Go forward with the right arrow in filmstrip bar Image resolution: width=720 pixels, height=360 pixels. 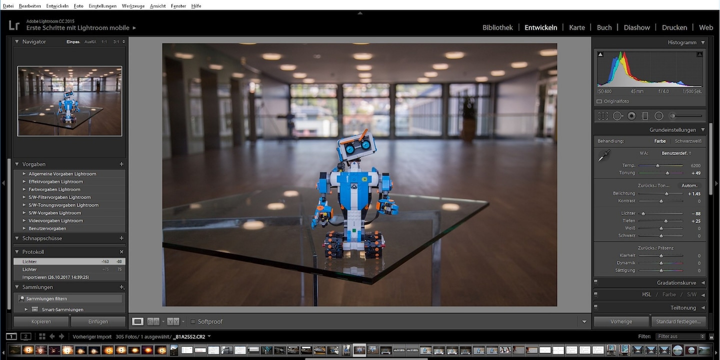(61, 336)
